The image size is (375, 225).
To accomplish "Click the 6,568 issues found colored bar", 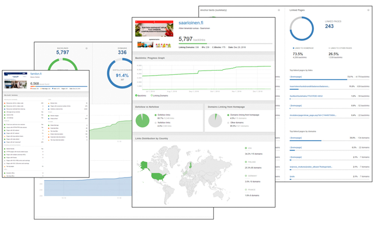I will [59, 86].
